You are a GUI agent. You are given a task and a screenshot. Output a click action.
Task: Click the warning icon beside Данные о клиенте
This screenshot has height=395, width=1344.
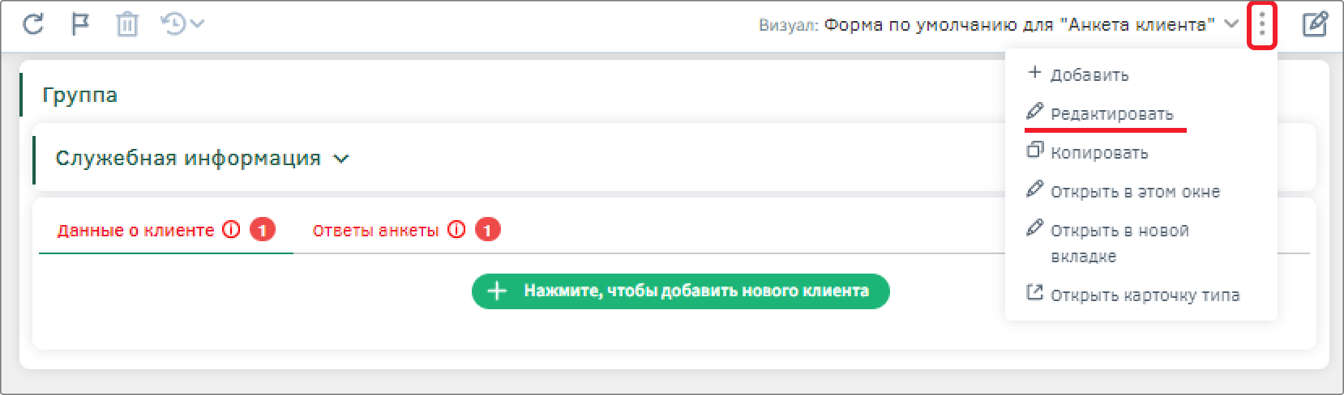click(x=232, y=230)
